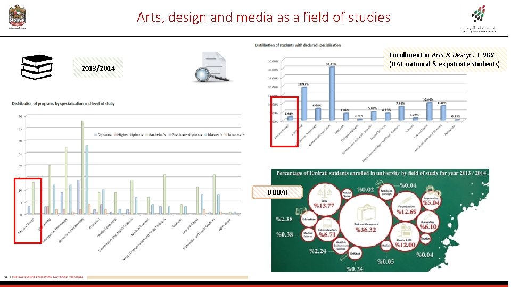Click the '2013/2014' year label
The image size is (511, 287).
[98, 68]
